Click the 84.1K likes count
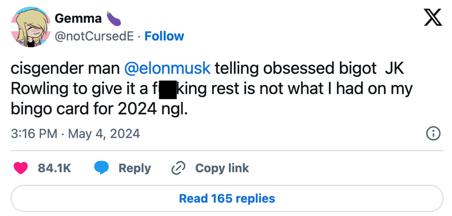The width and height of the screenshot is (452, 216). pyautogui.click(x=54, y=168)
